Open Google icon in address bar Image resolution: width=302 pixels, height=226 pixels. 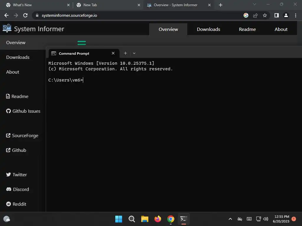click(246, 15)
